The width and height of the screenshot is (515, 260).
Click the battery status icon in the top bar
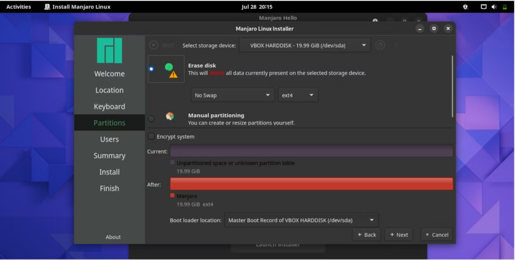(x=505, y=7)
